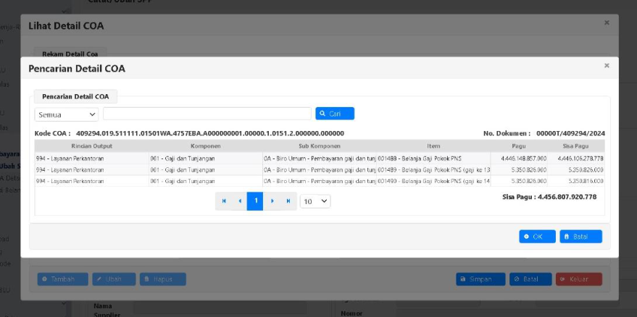
Task: Open the rows-per-page dropdown showing 10
Action: 315,201
